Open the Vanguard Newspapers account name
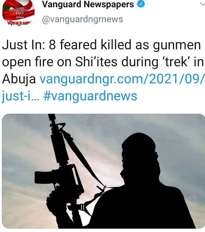This screenshot has width=205, height=232. coord(88,4)
